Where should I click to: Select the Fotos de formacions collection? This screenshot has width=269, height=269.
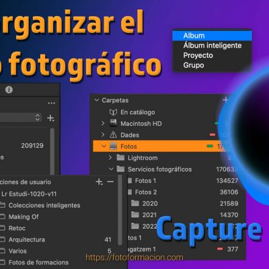pos(38,262)
